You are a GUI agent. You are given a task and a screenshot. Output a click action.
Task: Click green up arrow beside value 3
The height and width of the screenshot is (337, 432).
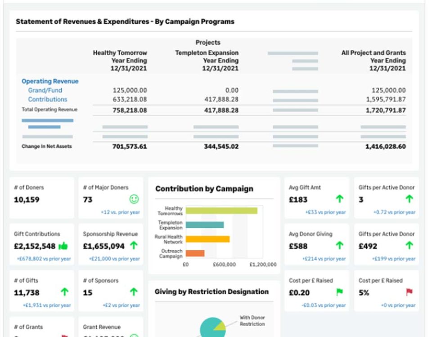[409, 199]
